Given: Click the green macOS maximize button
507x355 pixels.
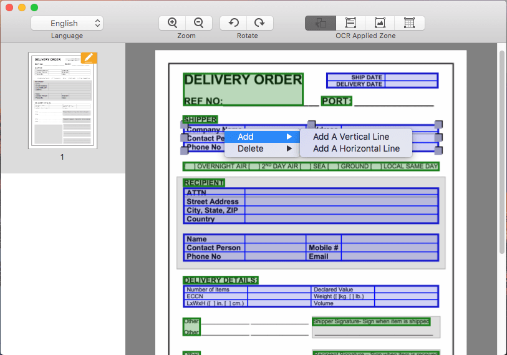Looking at the screenshot, I should [34, 7].
